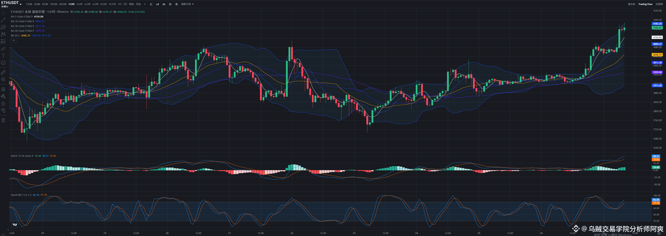The image size is (666, 236).
Task: Open time axis settings at bottom right corner
Action: click(659, 233)
